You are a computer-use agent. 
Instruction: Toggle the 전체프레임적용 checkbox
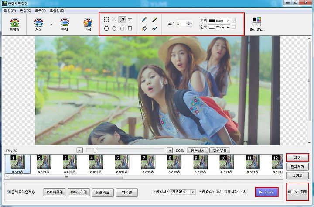pos(9,192)
